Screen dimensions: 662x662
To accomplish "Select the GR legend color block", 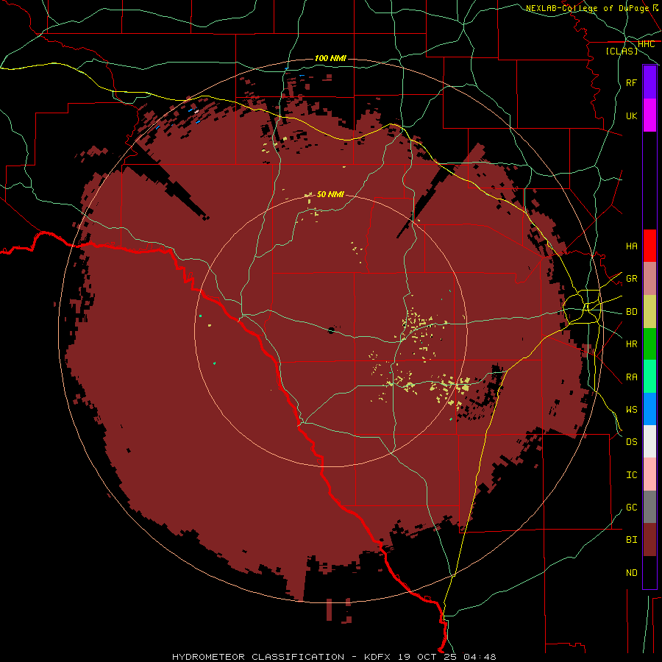I will (649, 279).
